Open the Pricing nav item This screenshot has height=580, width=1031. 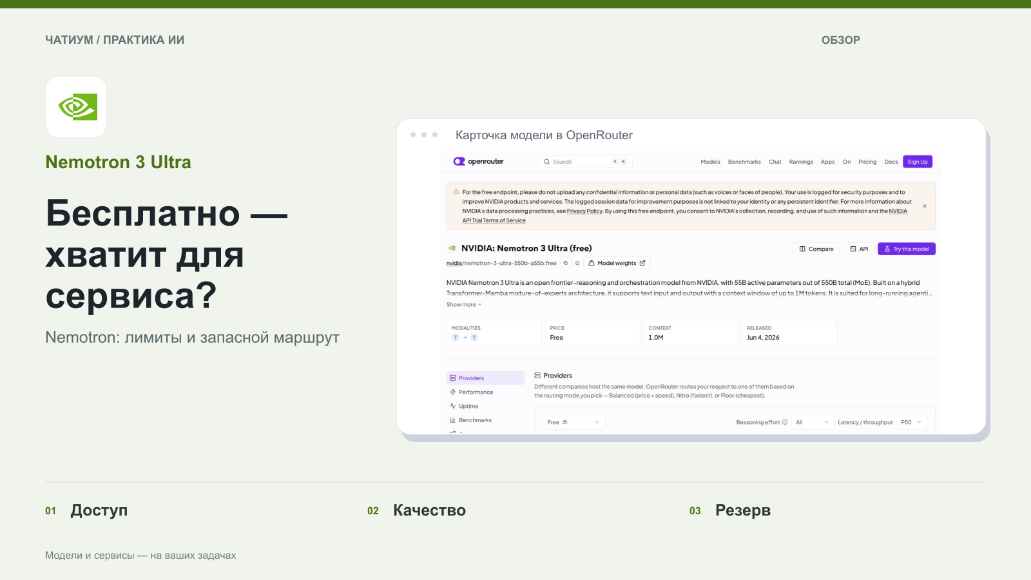click(x=867, y=162)
